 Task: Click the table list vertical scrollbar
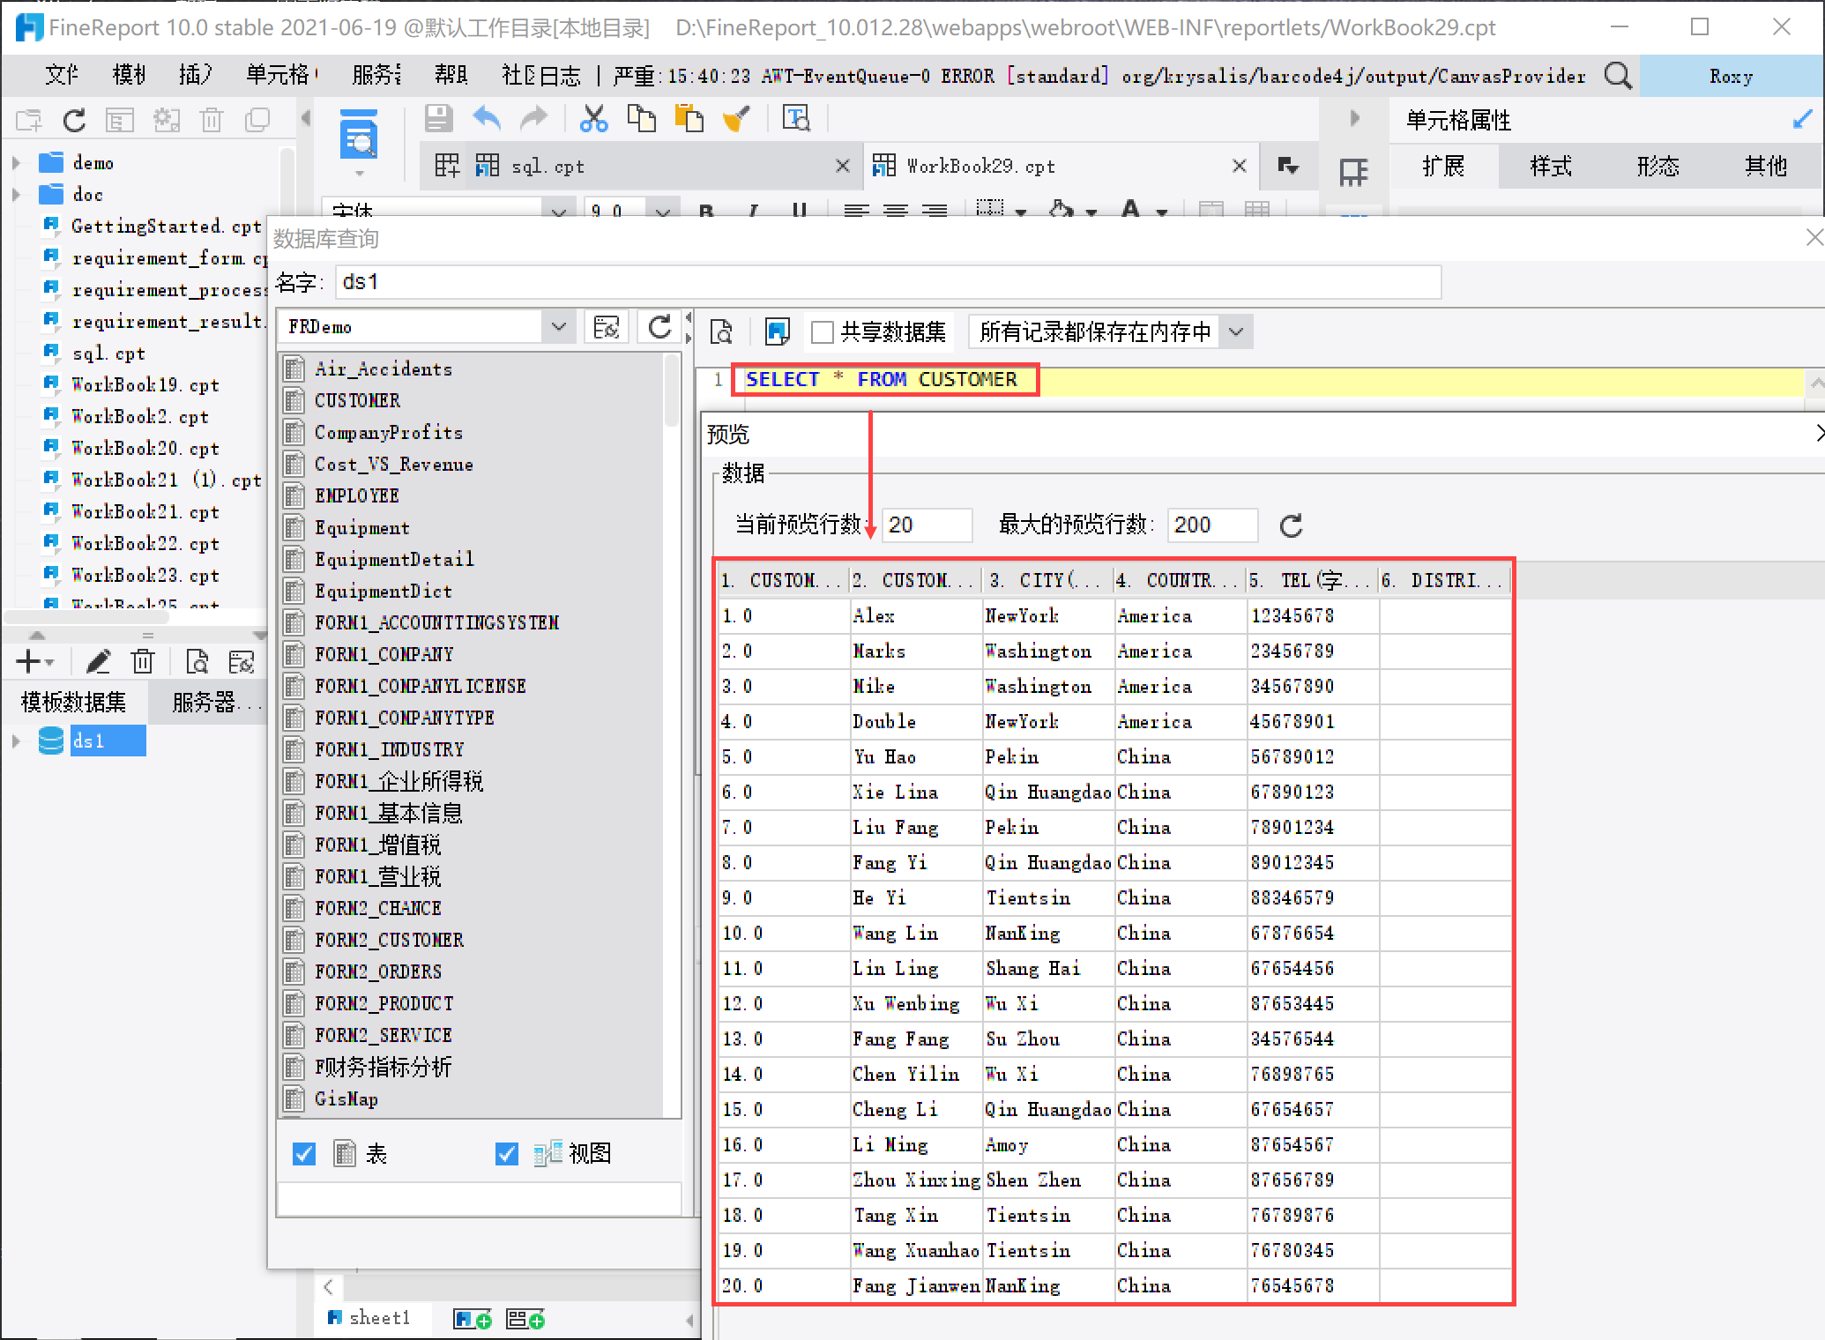tap(672, 392)
